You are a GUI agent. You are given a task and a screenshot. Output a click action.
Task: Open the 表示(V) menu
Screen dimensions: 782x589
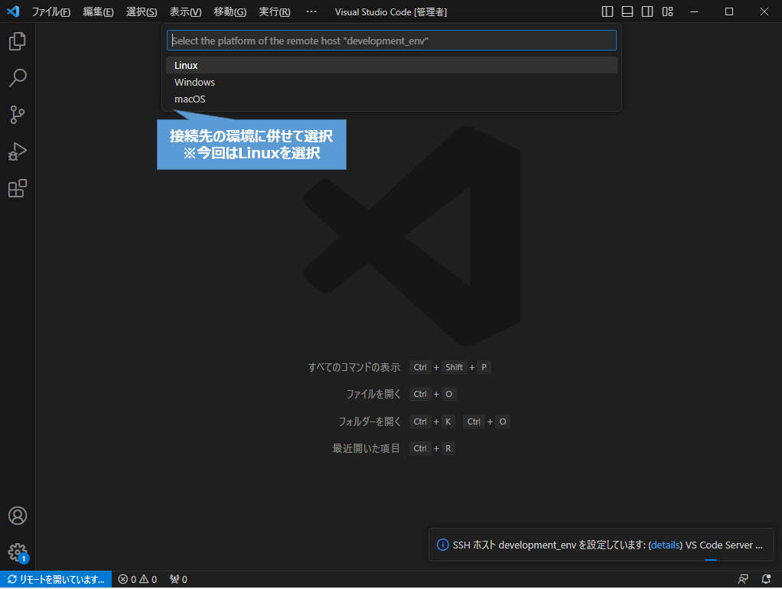(184, 11)
